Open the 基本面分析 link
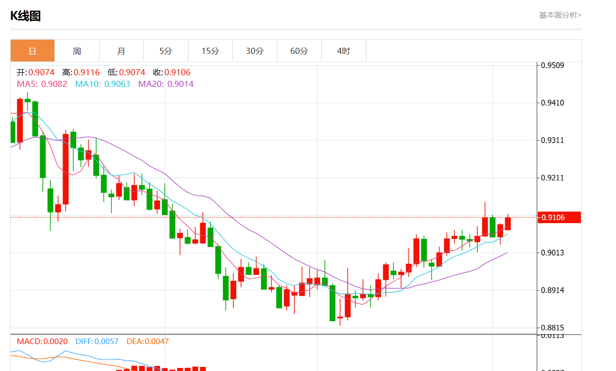Screen dimensions: 616x371 [560, 15]
